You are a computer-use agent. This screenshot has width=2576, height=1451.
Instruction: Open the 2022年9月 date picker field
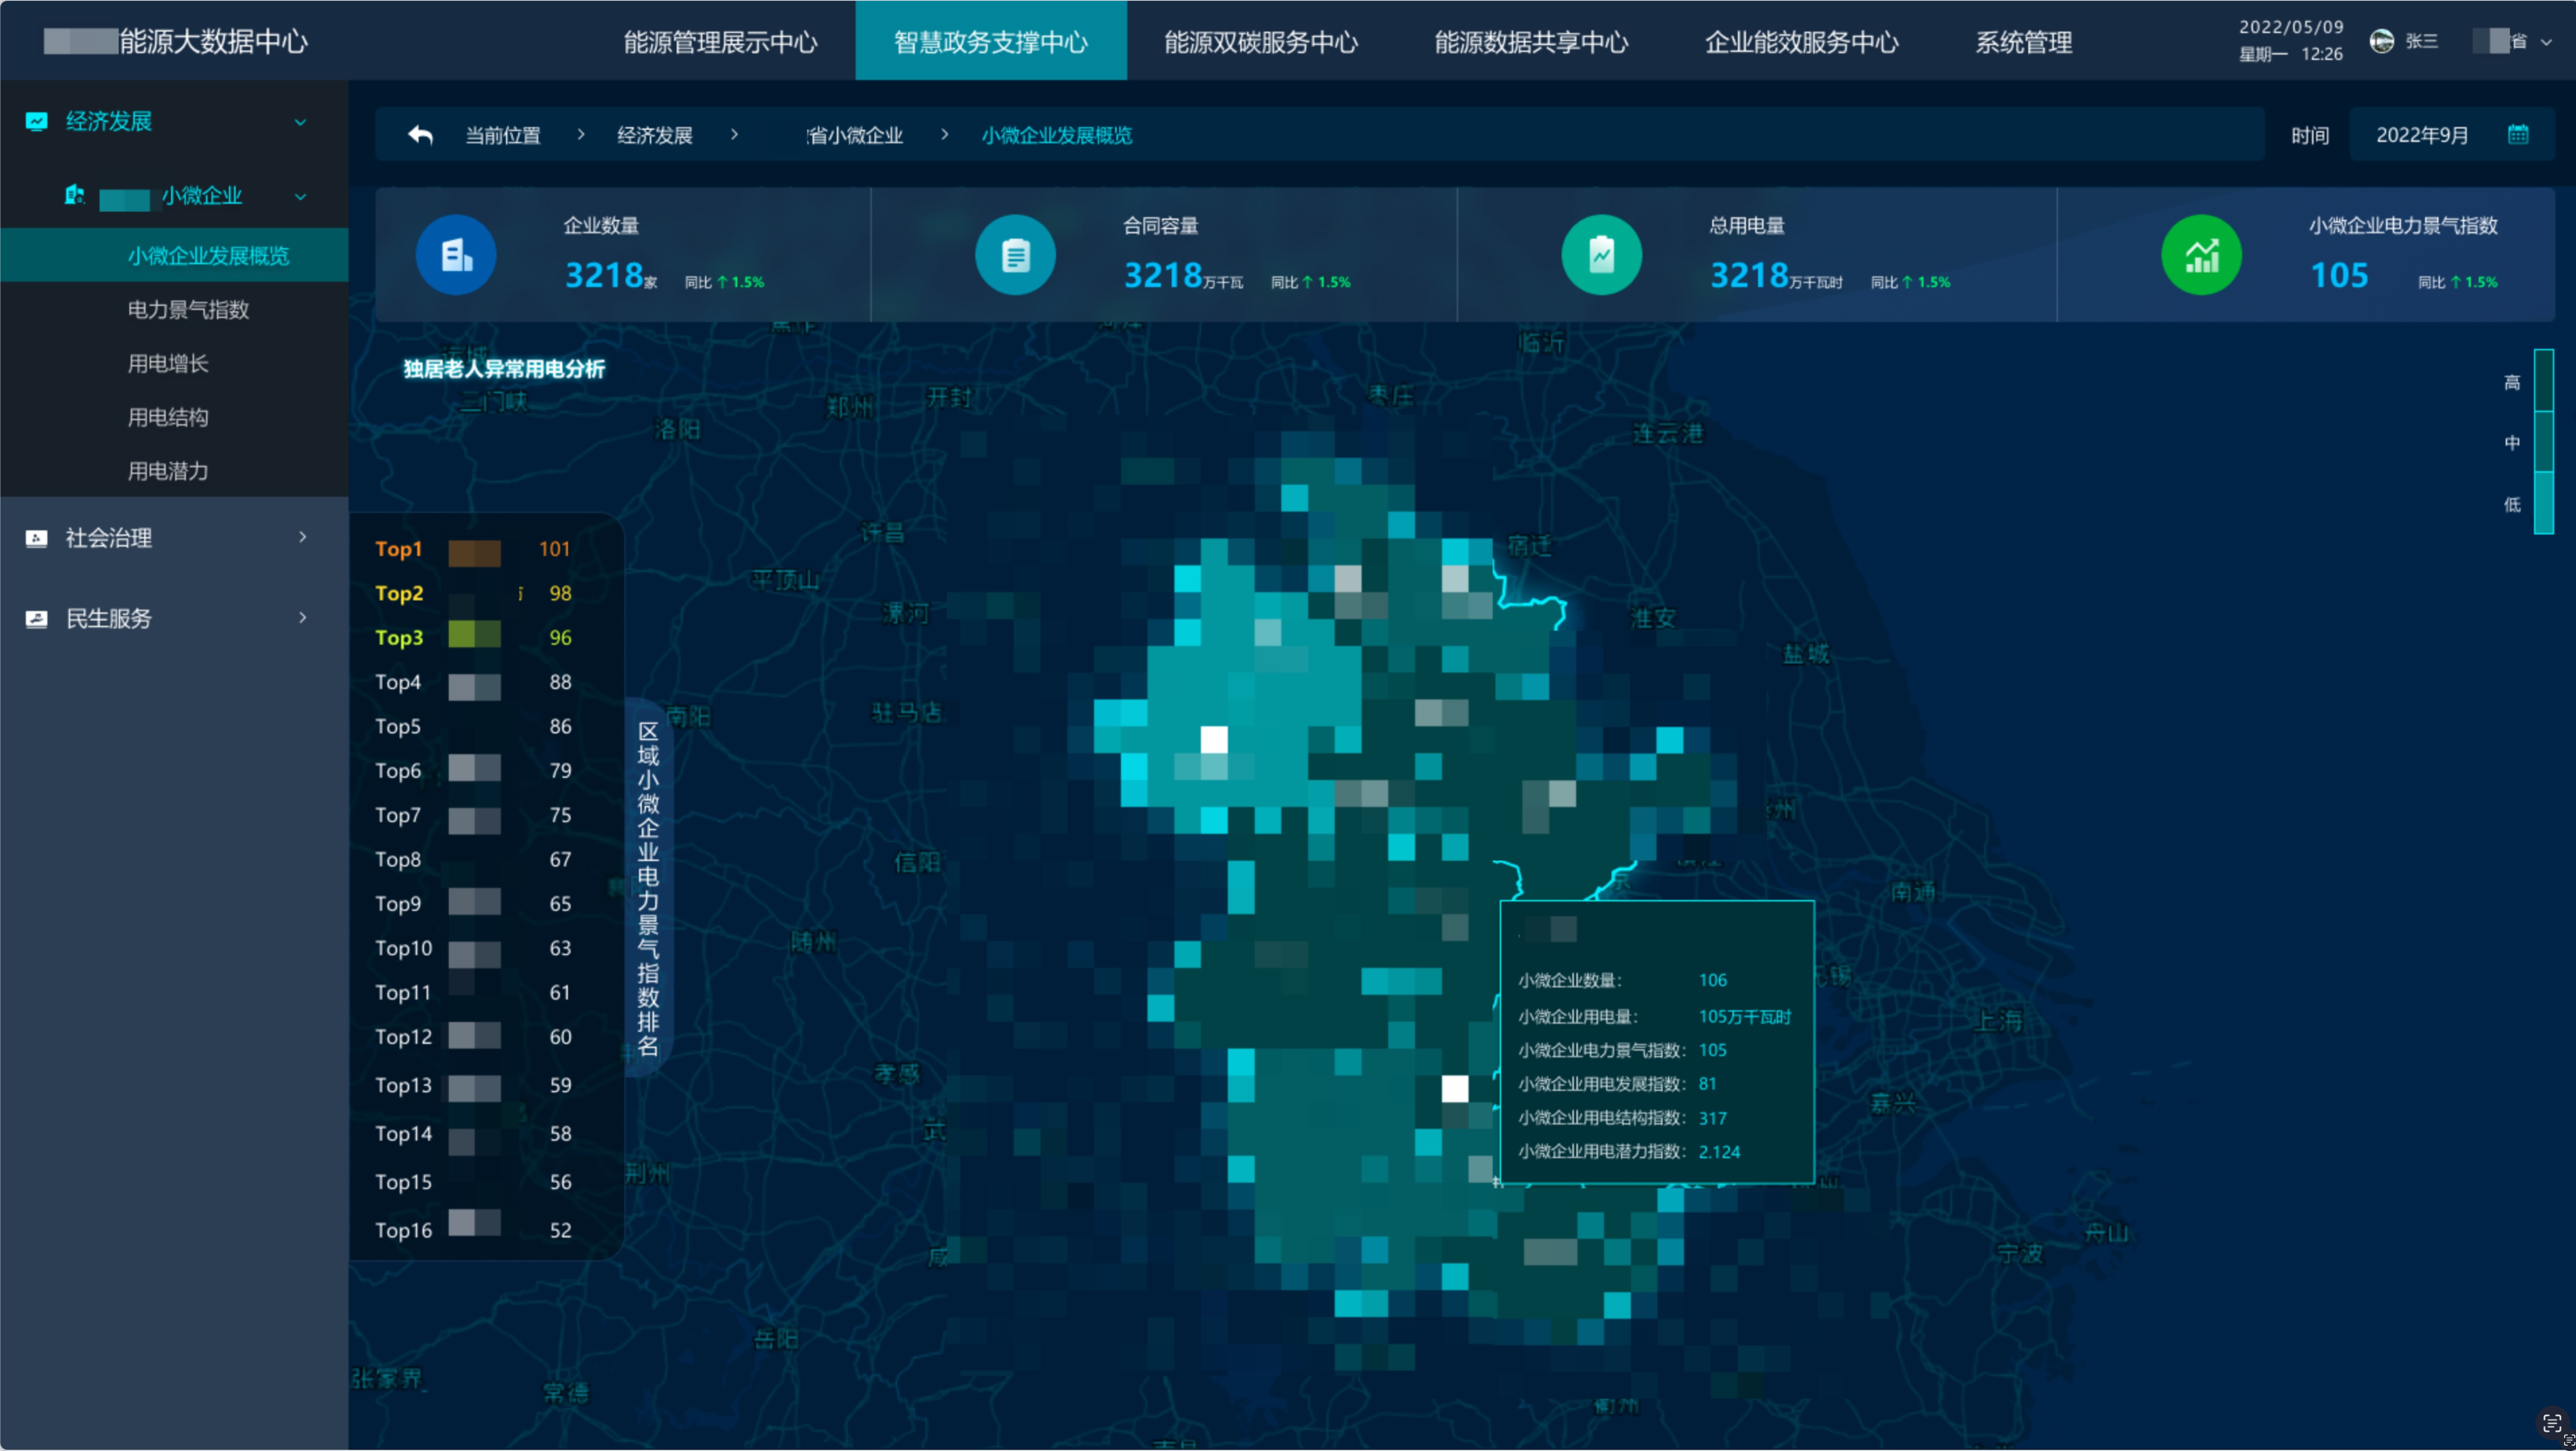[2451, 135]
